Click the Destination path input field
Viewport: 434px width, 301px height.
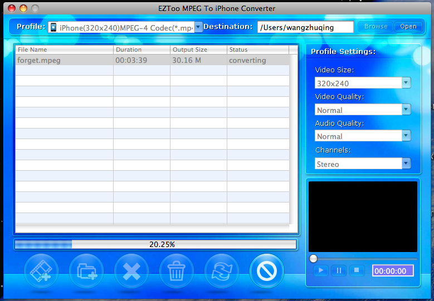point(305,27)
